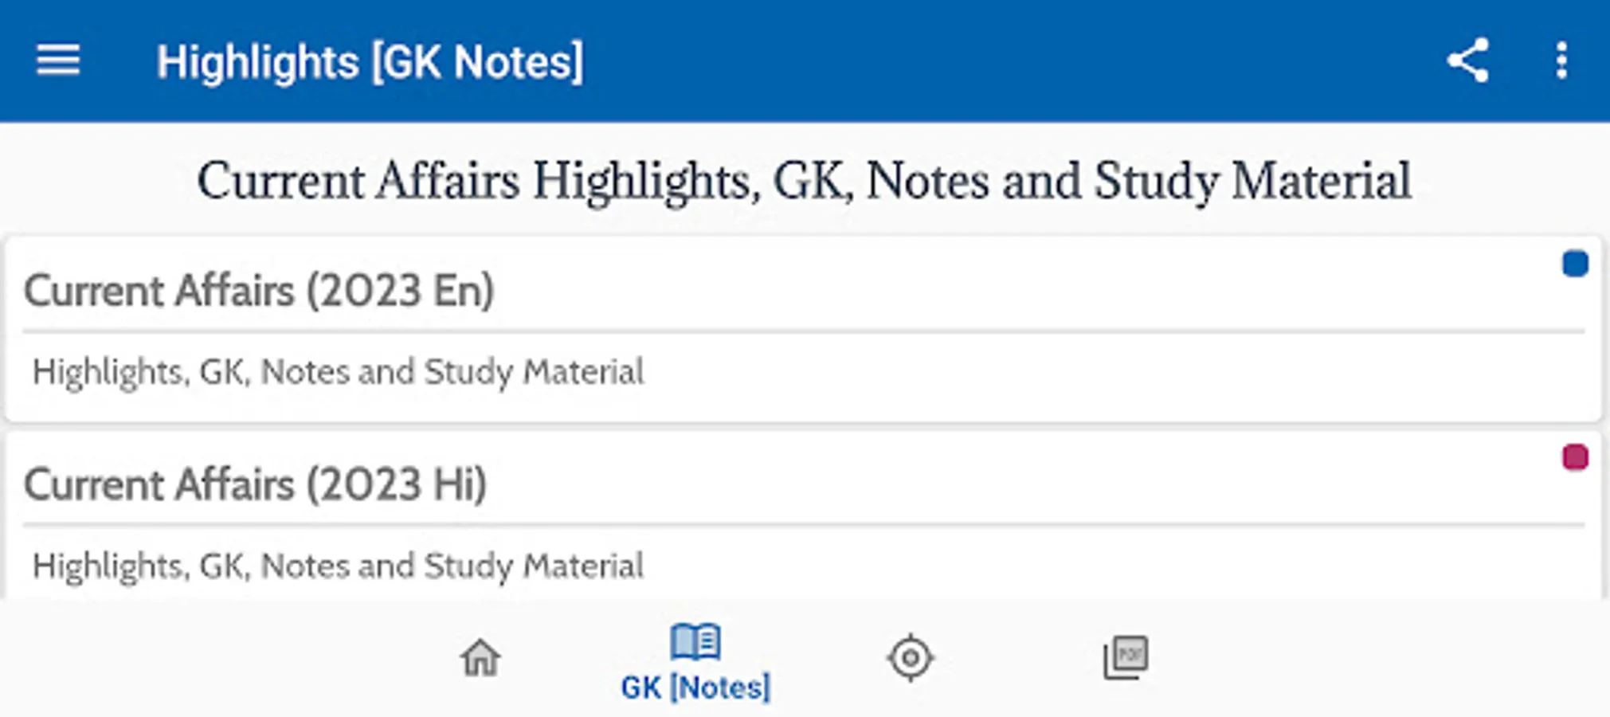Click subtitle under Current Affairs (2023 Hi)

click(x=338, y=566)
